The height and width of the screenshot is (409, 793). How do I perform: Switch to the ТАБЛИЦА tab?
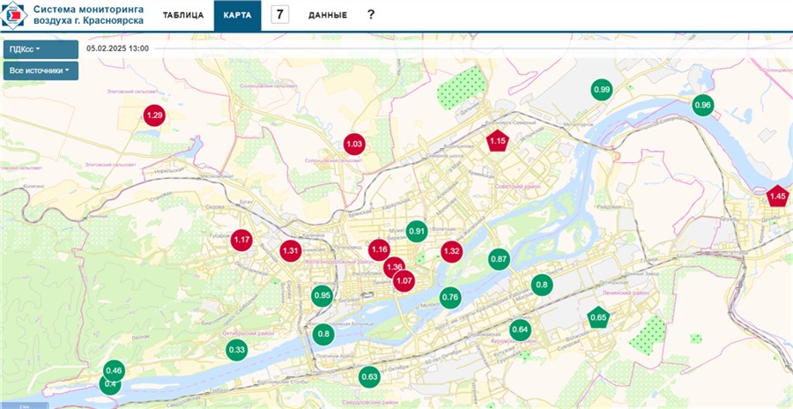[183, 15]
